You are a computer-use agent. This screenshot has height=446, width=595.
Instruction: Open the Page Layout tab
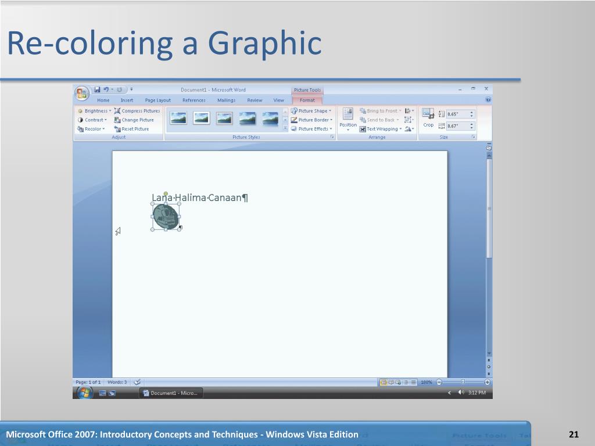[x=158, y=100]
